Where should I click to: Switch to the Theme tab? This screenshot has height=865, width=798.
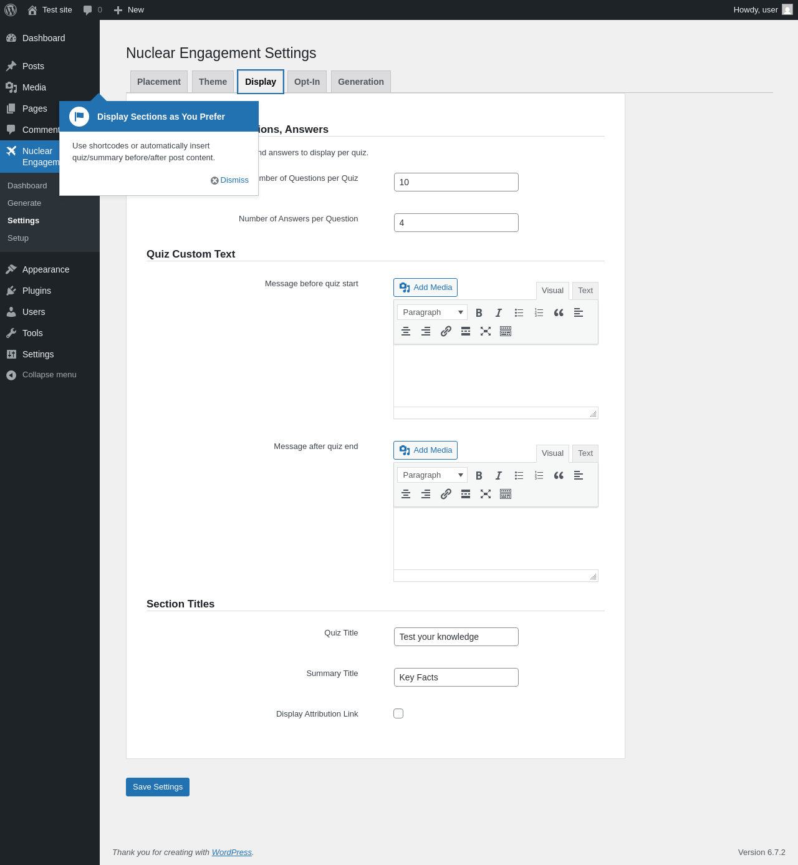[213, 82]
